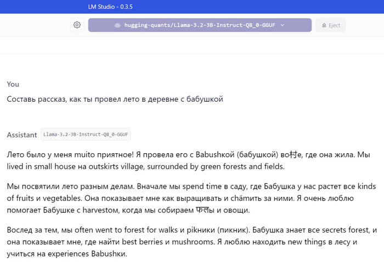Click the eject icon on Eject button
384x262 pixels.
click(x=324, y=25)
